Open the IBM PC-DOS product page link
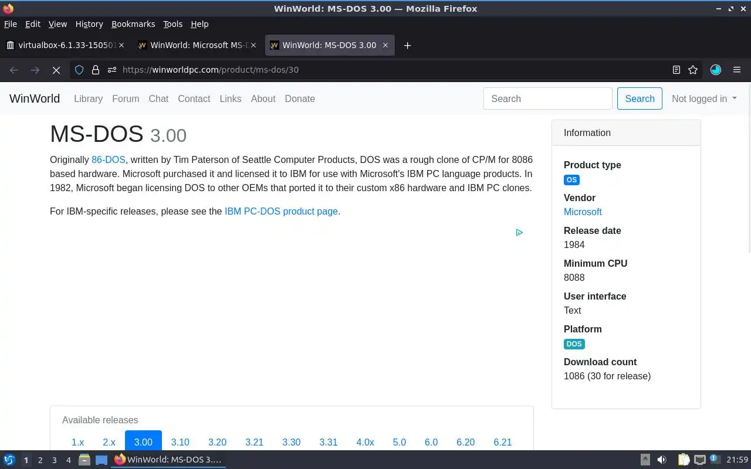The height and width of the screenshot is (469, 751). point(281,211)
